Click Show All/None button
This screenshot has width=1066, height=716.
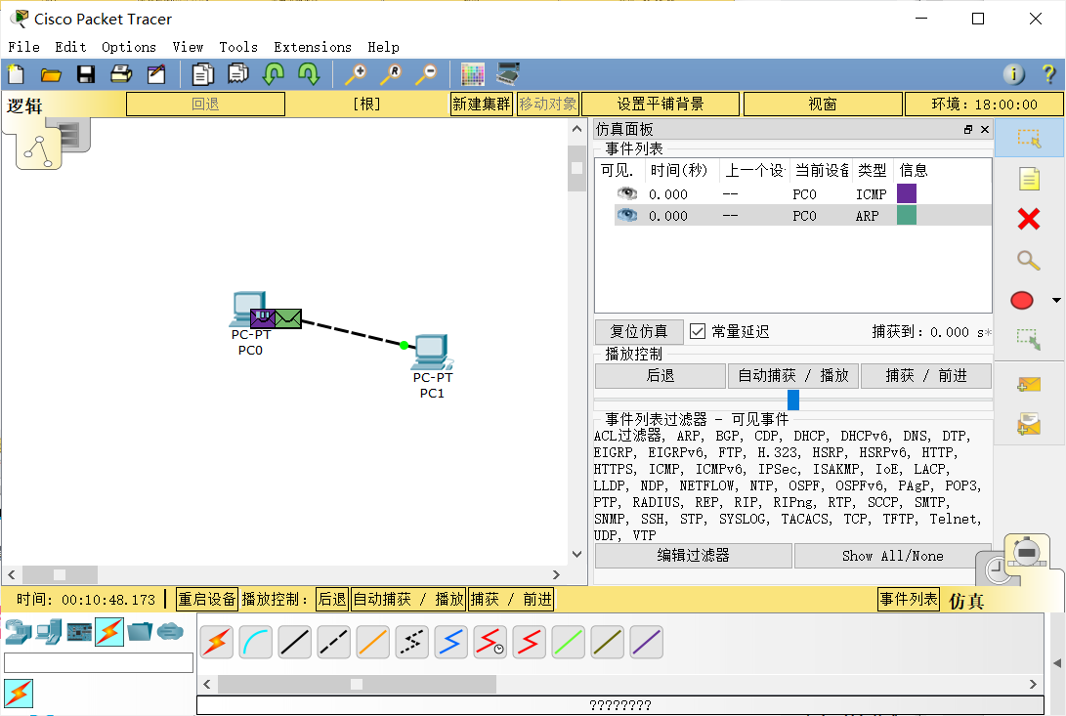[893, 556]
